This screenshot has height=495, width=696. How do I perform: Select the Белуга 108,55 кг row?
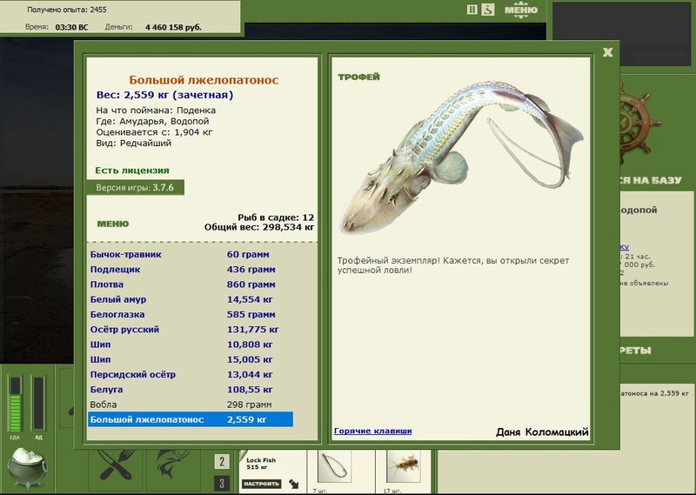191,390
